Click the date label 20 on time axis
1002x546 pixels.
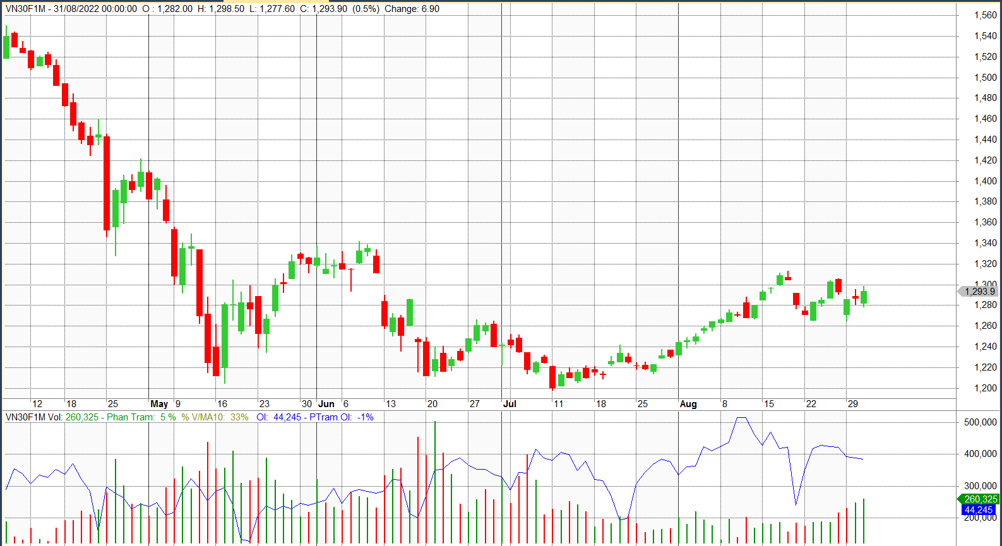click(x=432, y=404)
